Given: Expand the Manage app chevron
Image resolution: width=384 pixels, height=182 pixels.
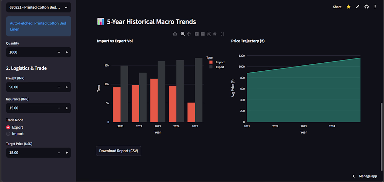Looking at the screenshot, I should tap(353, 176).
